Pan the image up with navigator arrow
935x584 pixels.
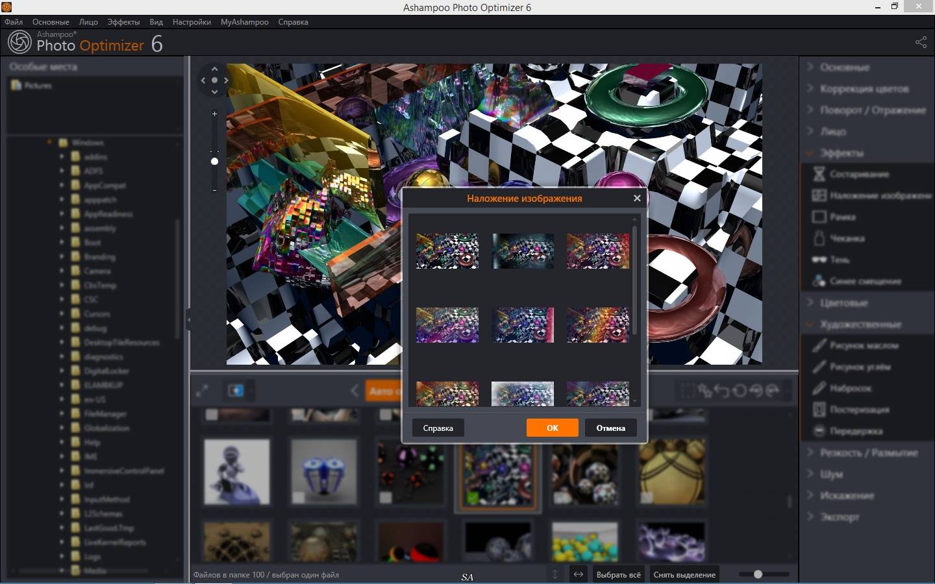[x=214, y=69]
